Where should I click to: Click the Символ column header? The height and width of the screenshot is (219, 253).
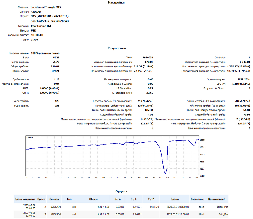54,199
